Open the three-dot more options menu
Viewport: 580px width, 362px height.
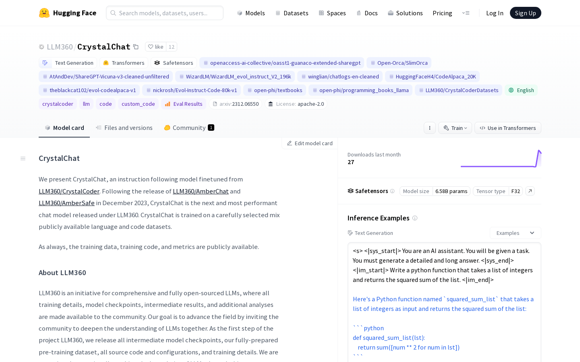430,128
